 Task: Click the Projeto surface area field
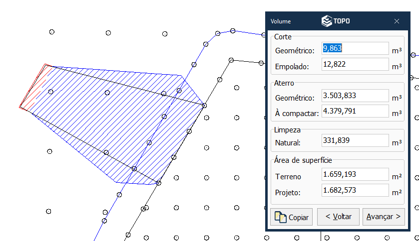click(355, 191)
